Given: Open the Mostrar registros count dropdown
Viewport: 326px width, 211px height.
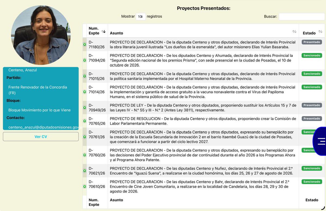Looking at the screenshot, I should coord(141,17).
